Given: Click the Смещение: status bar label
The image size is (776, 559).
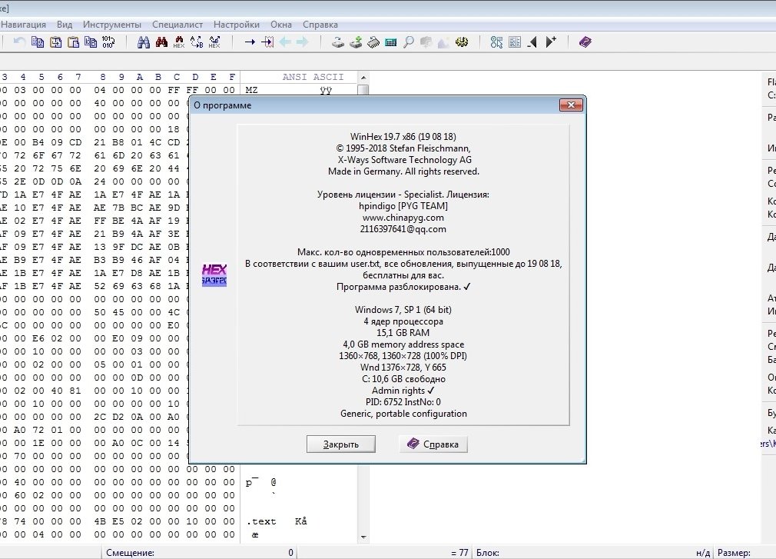Looking at the screenshot, I should [x=130, y=553].
